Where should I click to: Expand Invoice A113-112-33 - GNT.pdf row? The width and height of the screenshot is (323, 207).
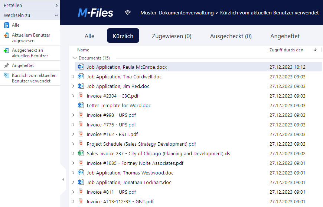(x=74, y=202)
